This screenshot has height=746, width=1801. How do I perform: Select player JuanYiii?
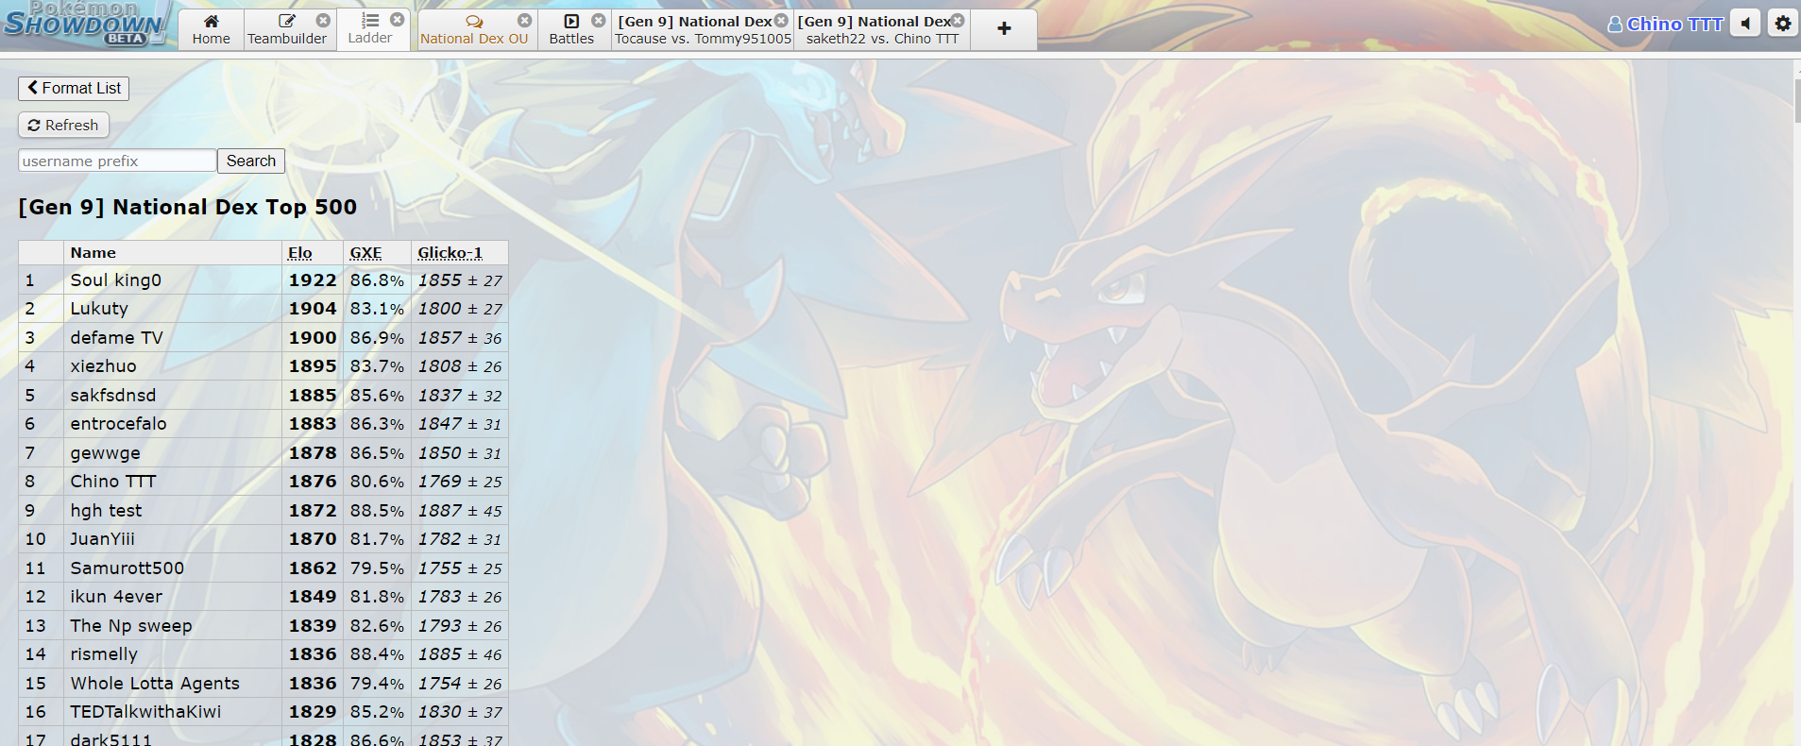point(102,539)
